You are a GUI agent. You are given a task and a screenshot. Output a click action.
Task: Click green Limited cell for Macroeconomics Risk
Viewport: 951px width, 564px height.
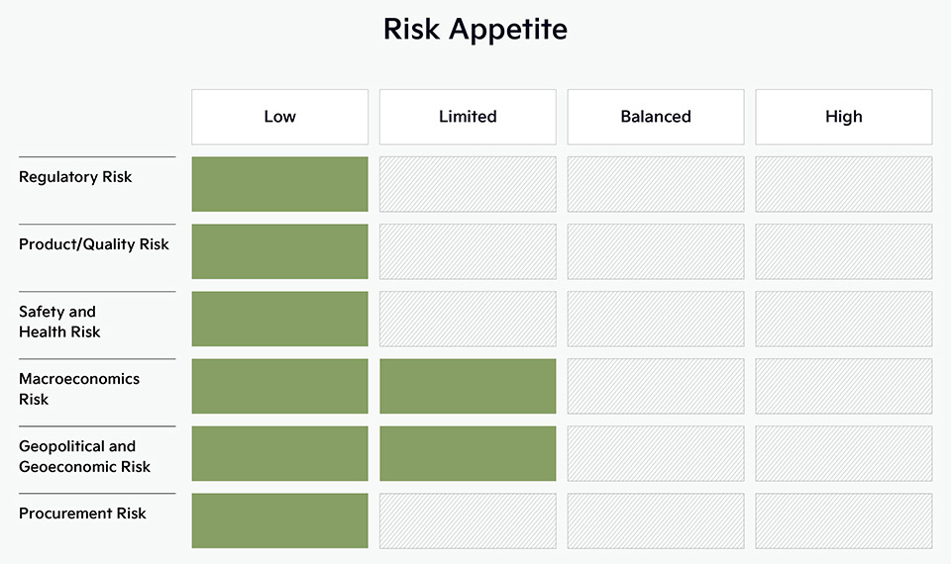(468, 386)
